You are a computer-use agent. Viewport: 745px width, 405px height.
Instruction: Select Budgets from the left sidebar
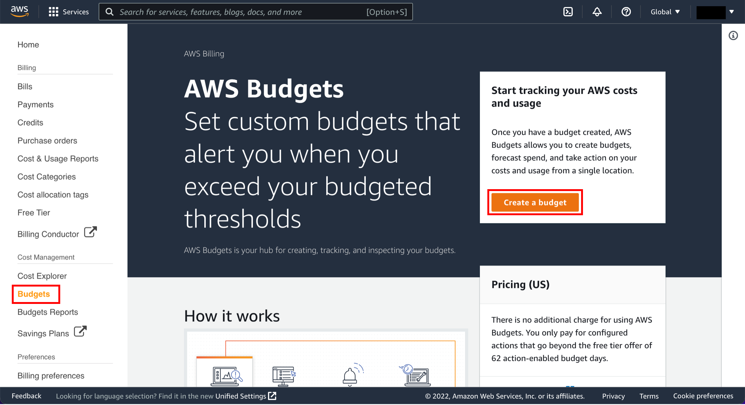tap(34, 293)
